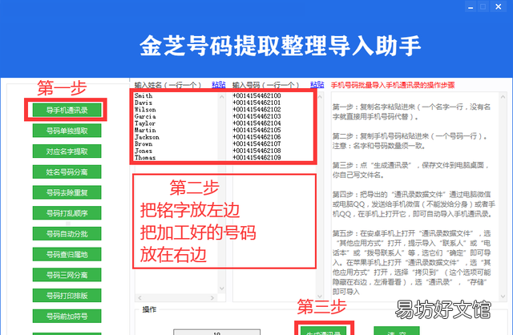Click the number +0014154462104
Screen dimensions: 513x335
click(256, 123)
